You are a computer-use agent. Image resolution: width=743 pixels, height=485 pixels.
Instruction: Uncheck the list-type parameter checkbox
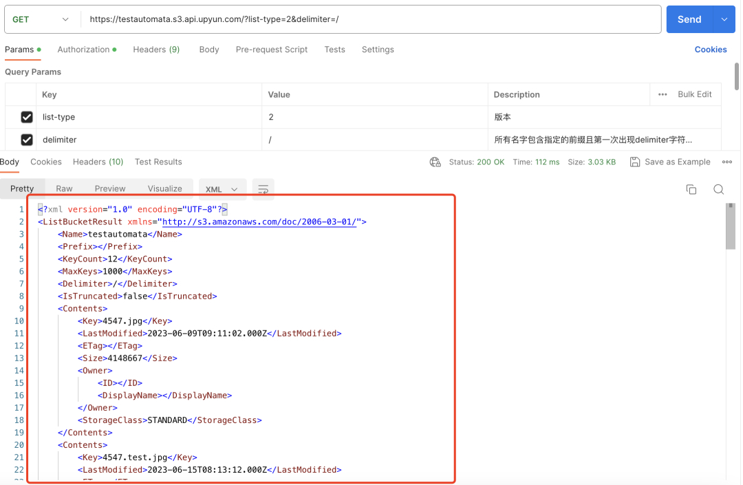[x=27, y=117]
